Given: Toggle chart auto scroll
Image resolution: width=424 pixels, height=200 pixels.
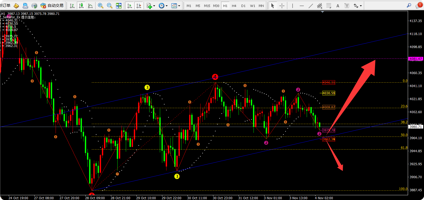Looking at the screenshot, I should coord(130,6).
